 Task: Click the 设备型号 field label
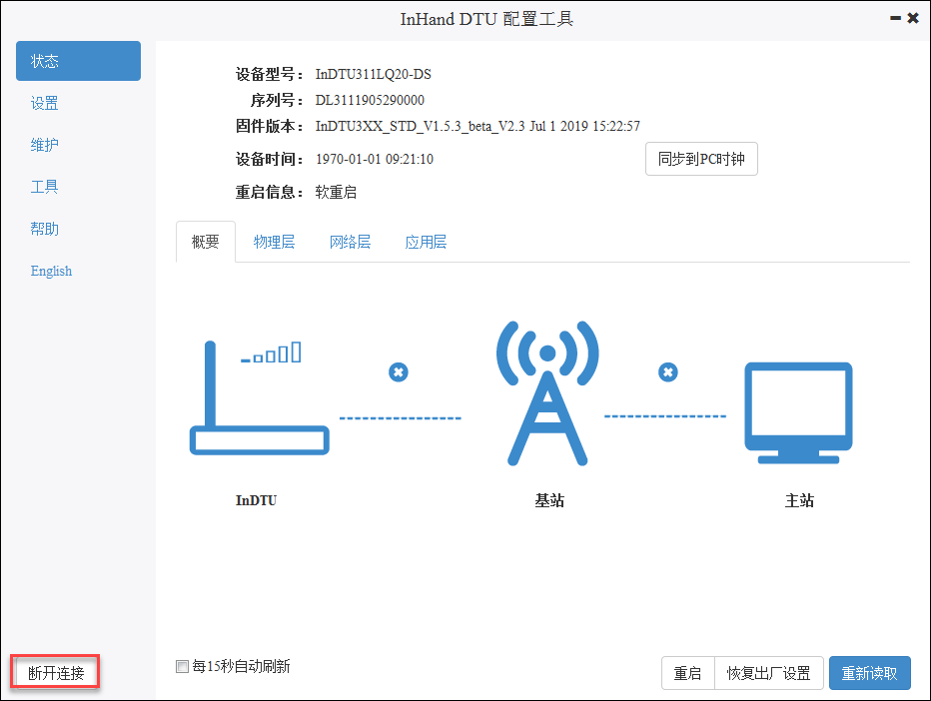(269, 74)
